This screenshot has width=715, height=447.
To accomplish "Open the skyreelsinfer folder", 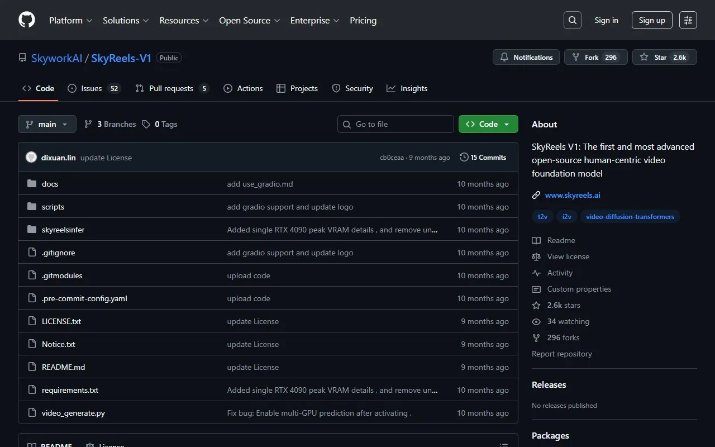I will (x=63, y=230).
